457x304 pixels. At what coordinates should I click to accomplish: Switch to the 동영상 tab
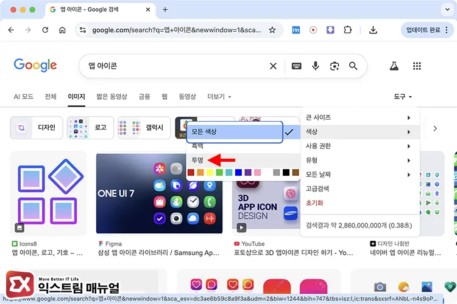(x=188, y=97)
